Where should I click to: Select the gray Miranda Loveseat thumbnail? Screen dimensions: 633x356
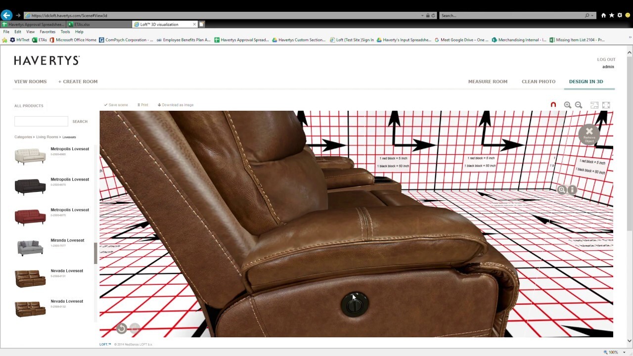coord(30,247)
